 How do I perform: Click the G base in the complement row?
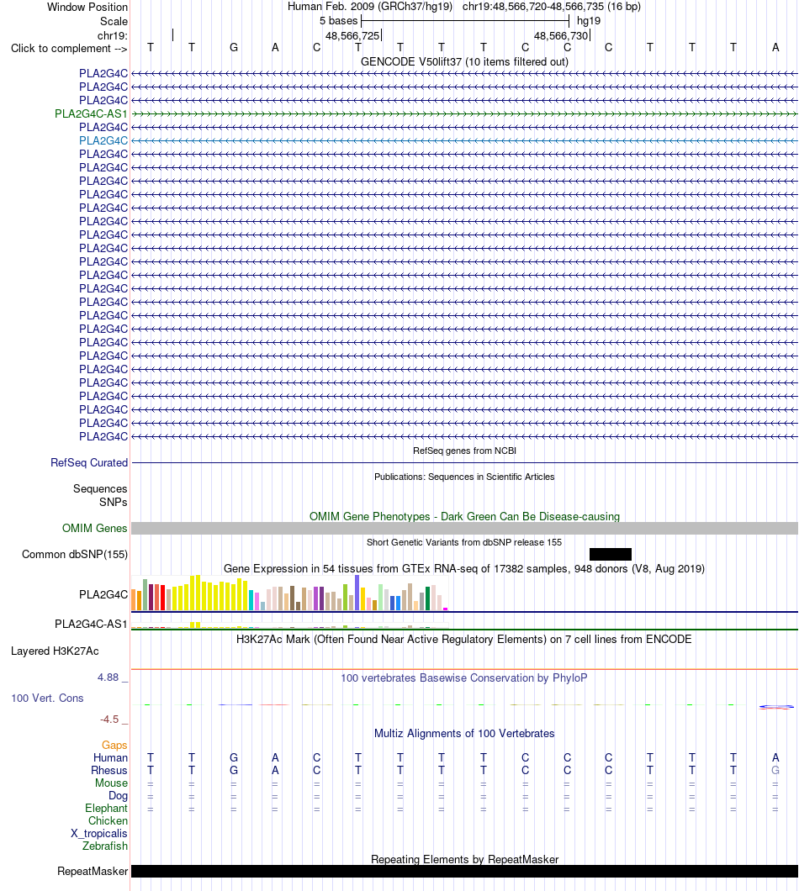point(234,48)
